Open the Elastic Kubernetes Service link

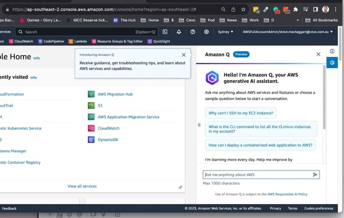[21, 128]
